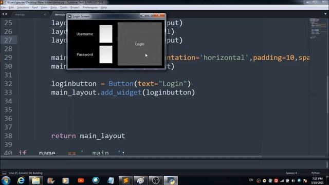Open the View menu

click(x=44, y=8)
